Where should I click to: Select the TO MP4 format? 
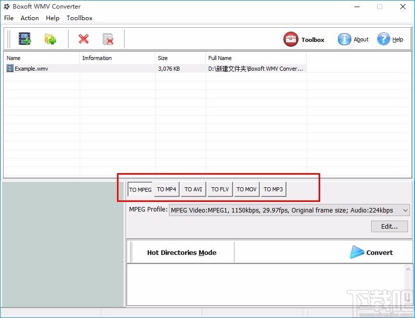coord(166,189)
